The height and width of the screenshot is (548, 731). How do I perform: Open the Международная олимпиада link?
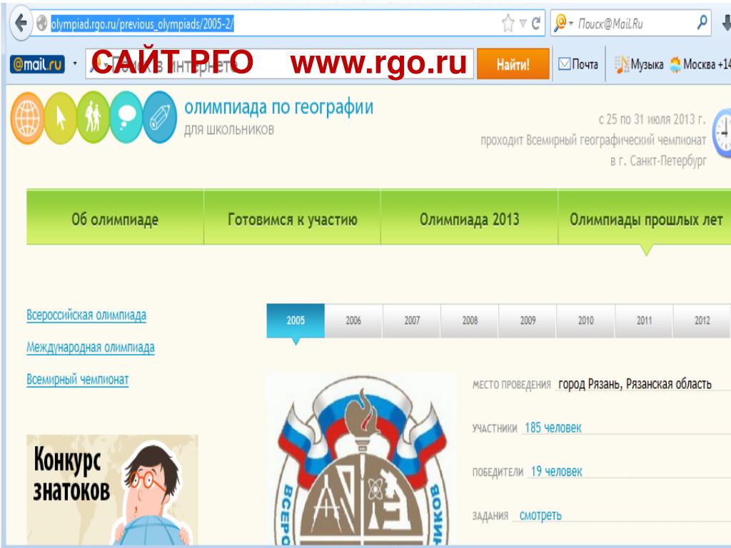(x=91, y=347)
